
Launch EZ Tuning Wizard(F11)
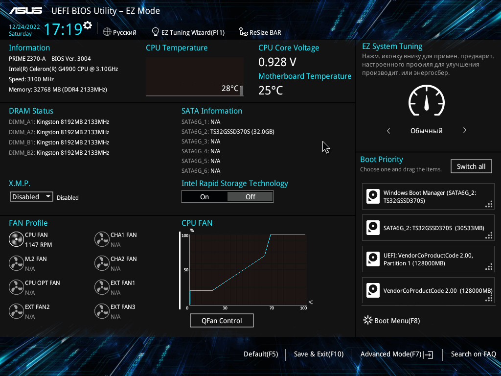188,32
